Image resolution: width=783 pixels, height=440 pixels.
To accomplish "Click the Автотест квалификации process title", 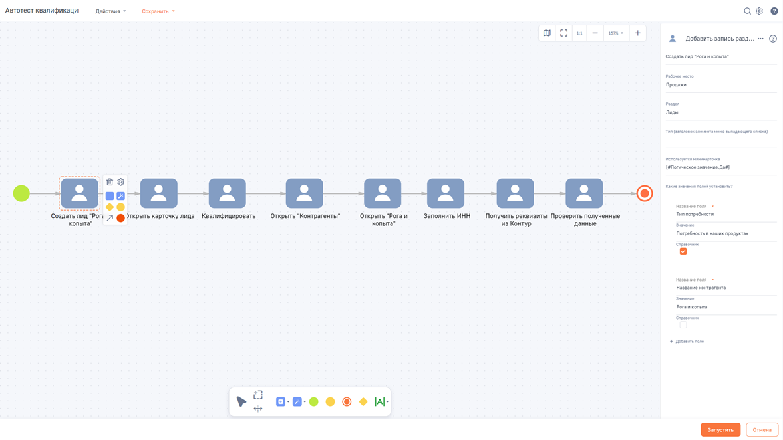I will click(x=42, y=11).
